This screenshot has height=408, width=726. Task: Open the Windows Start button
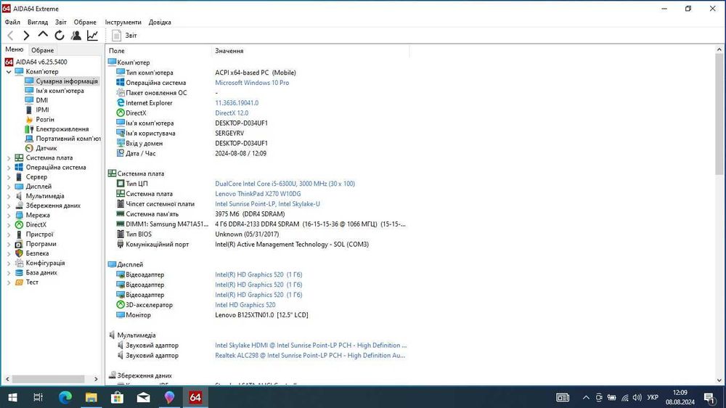12,397
